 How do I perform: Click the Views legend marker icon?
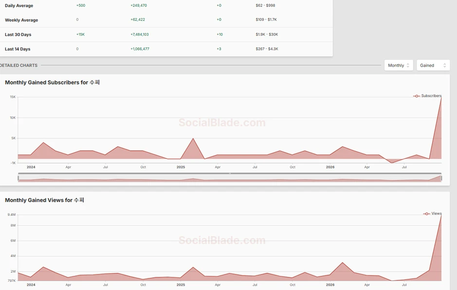pos(427,214)
